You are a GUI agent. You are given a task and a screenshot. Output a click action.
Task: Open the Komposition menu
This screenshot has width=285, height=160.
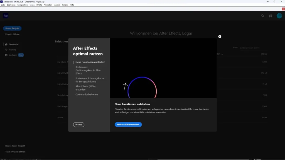[23, 5]
